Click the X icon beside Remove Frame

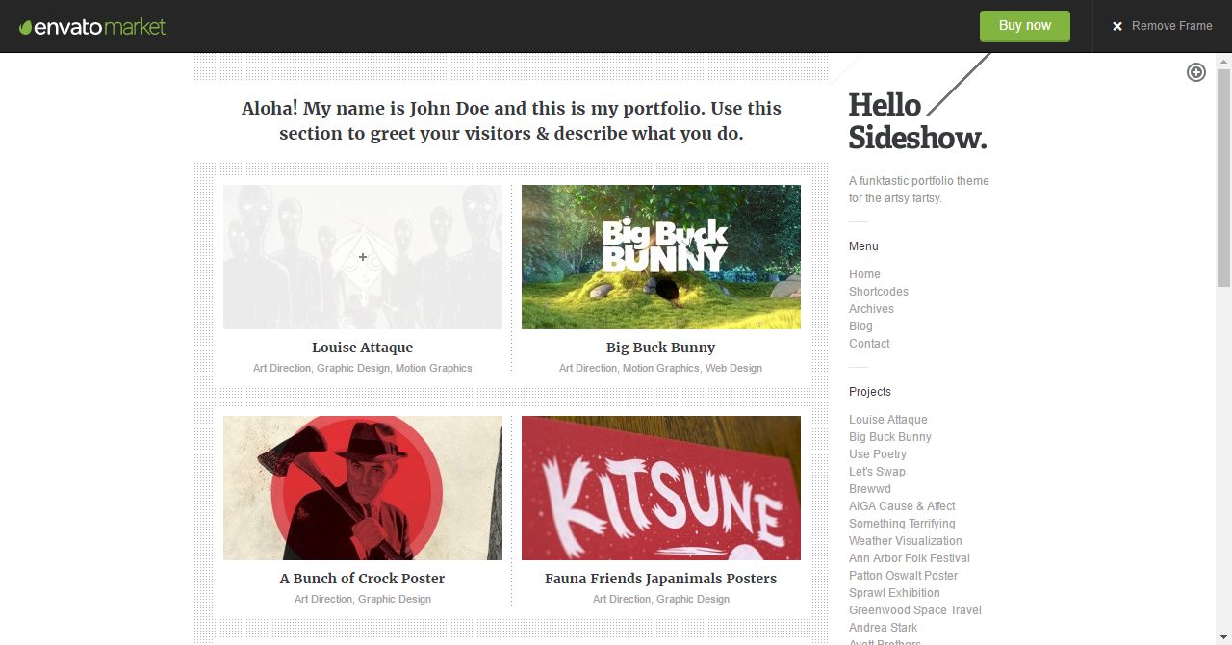click(1117, 26)
